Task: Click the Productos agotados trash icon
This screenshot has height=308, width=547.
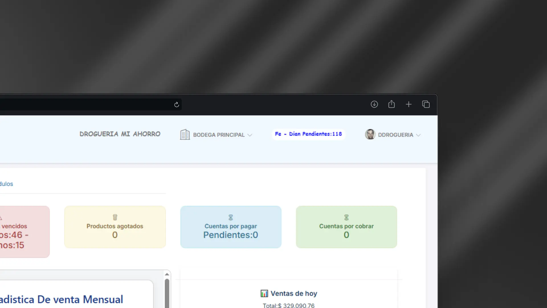Action: (x=115, y=217)
